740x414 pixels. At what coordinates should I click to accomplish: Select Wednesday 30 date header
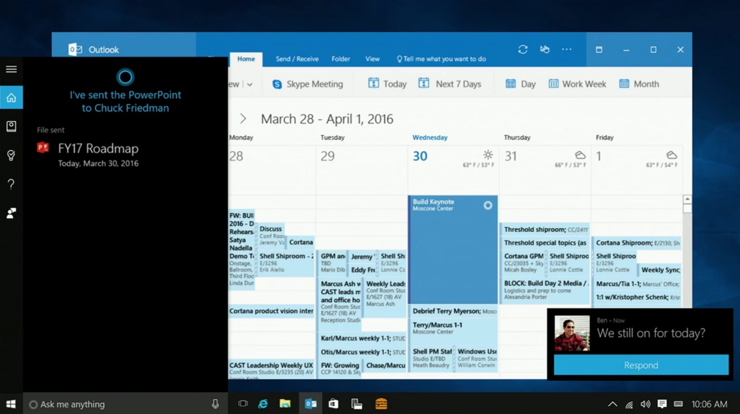(420, 156)
